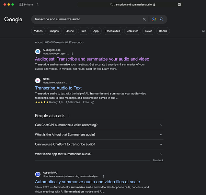Select the Images filter tab
Screen dimensions: 206x195
54,31
